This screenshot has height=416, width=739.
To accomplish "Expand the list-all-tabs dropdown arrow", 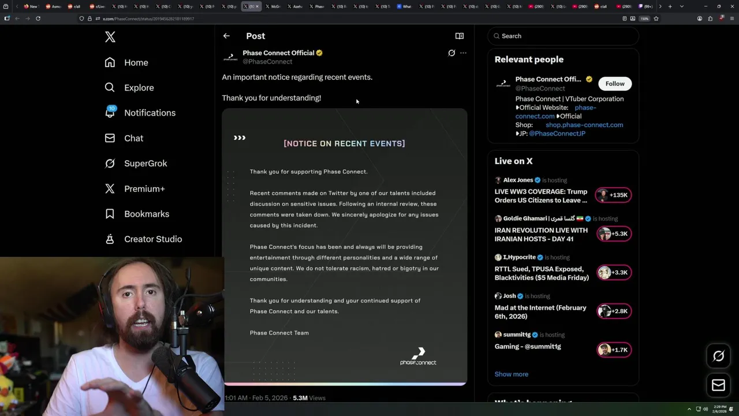I will click(682, 6).
